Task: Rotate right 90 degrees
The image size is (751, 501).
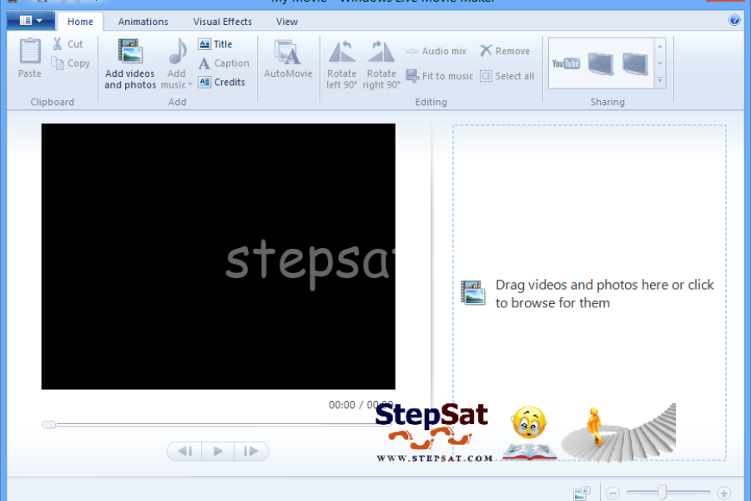Action: tap(381, 53)
